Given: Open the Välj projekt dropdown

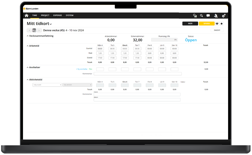Looking at the screenshot, I should [x=47, y=85].
